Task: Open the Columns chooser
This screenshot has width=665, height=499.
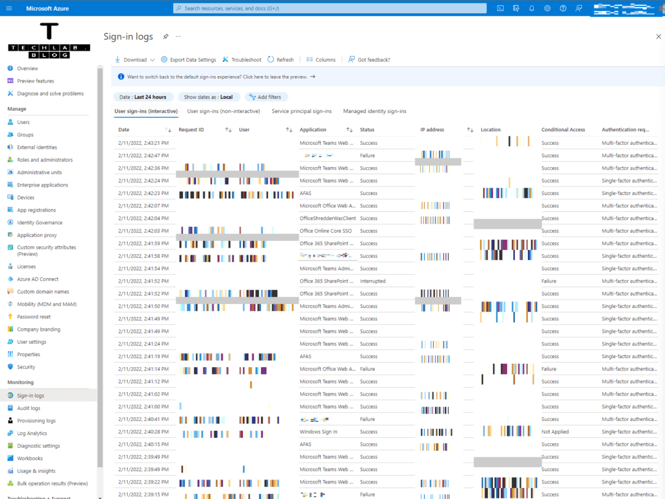Action: click(x=321, y=60)
